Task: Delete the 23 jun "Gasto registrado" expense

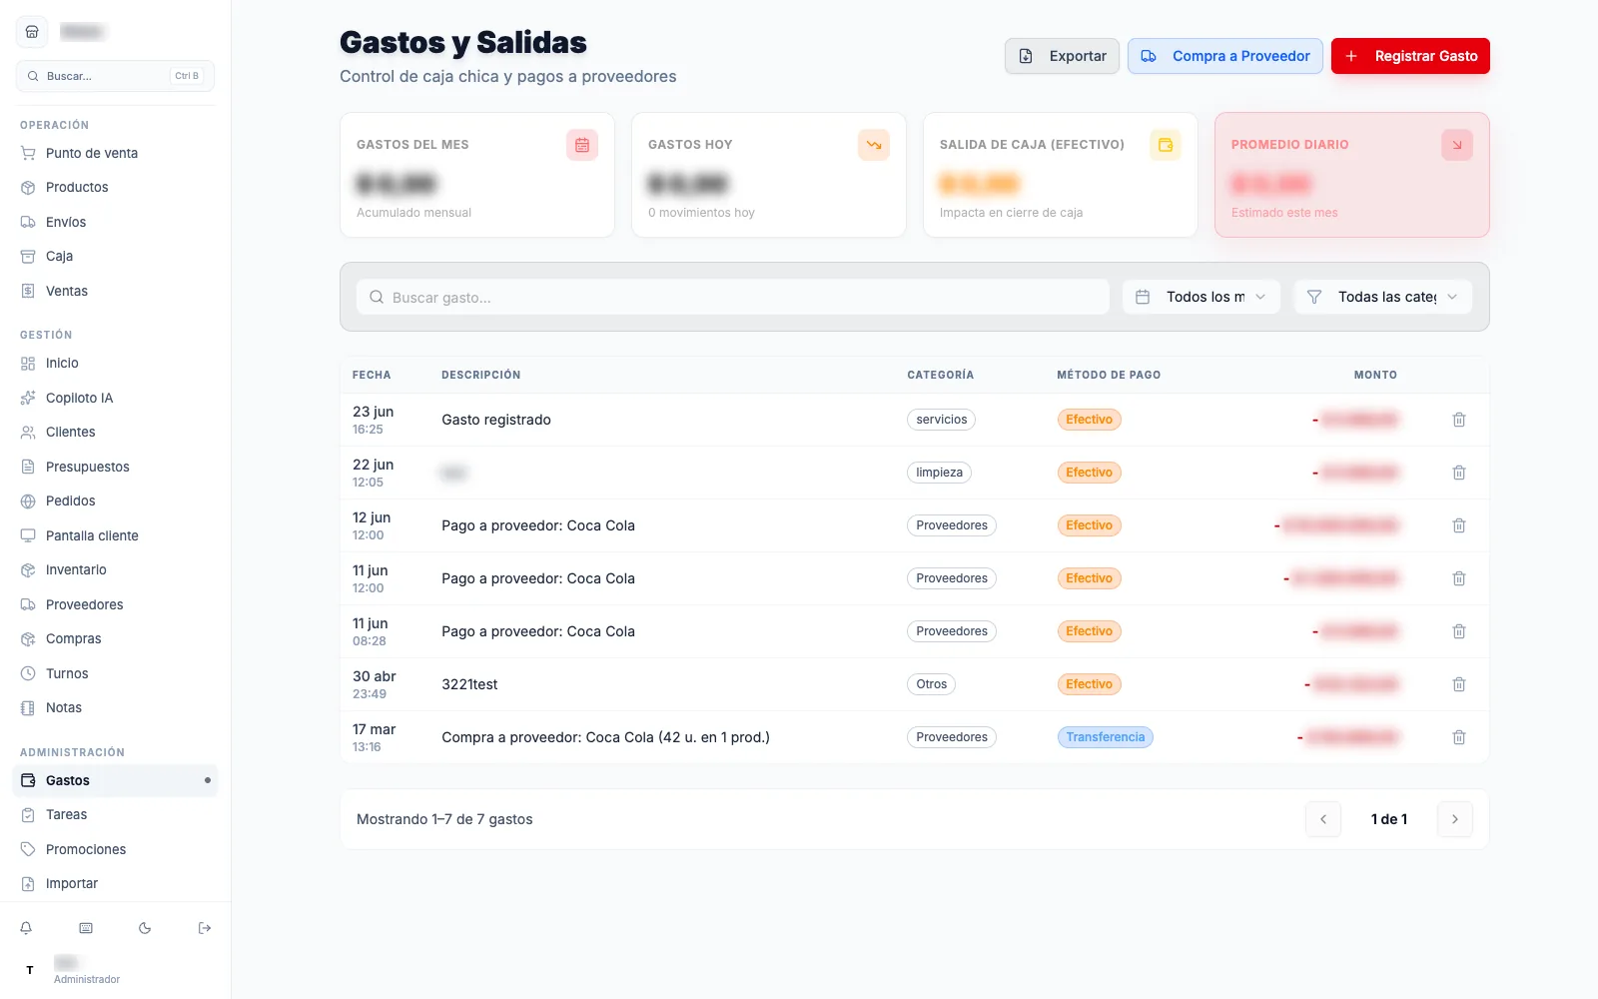Action: click(1459, 420)
